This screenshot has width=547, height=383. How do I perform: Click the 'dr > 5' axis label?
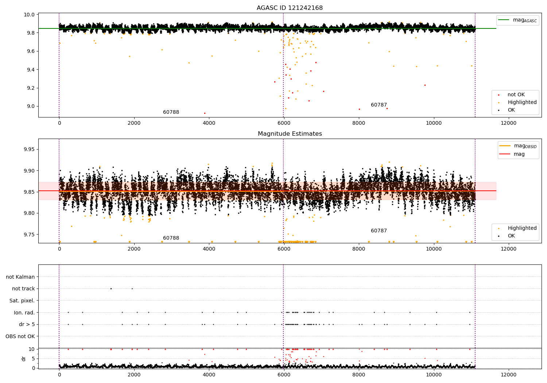(x=27, y=325)
